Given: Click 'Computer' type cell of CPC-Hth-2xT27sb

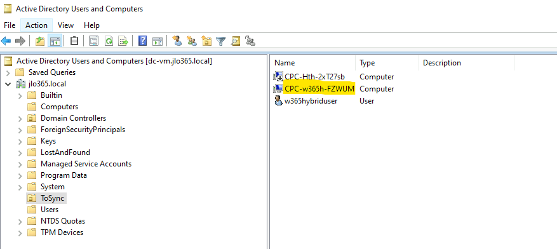Looking at the screenshot, I should (x=377, y=76).
